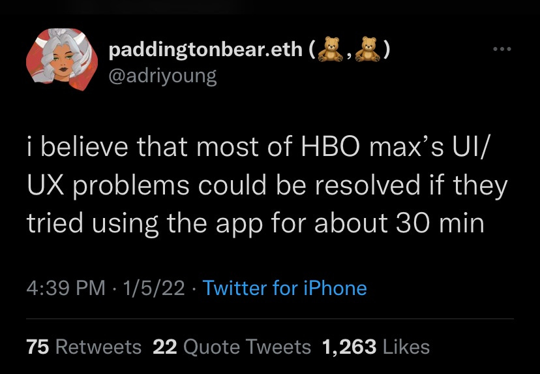View the 22 Quote Tweets list
The height and width of the screenshot is (374, 540).
pos(232,347)
